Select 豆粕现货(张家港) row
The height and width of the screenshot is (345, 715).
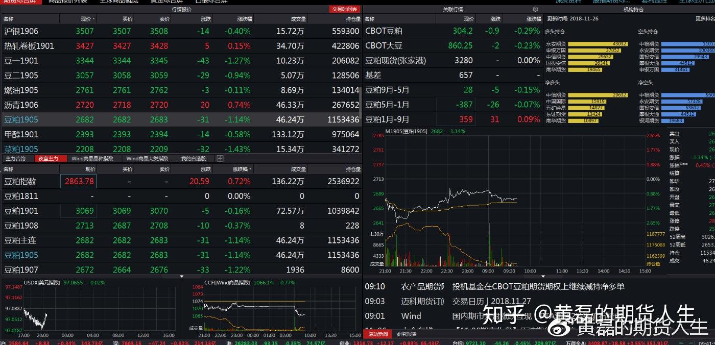[x=452, y=60]
